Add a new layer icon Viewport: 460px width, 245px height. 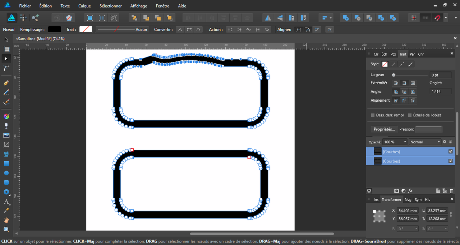(x=438, y=191)
